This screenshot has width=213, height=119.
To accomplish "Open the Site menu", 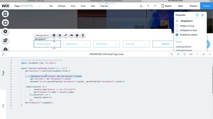I will (x=51, y=6).
